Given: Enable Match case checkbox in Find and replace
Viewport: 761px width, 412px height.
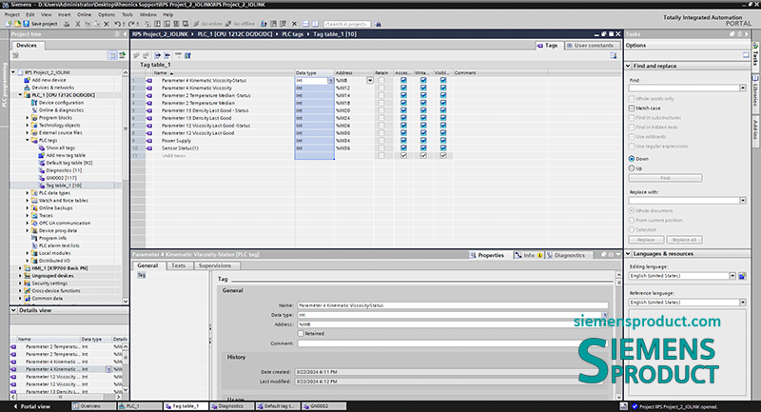Looking at the screenshot, I should tap(632, 108).
